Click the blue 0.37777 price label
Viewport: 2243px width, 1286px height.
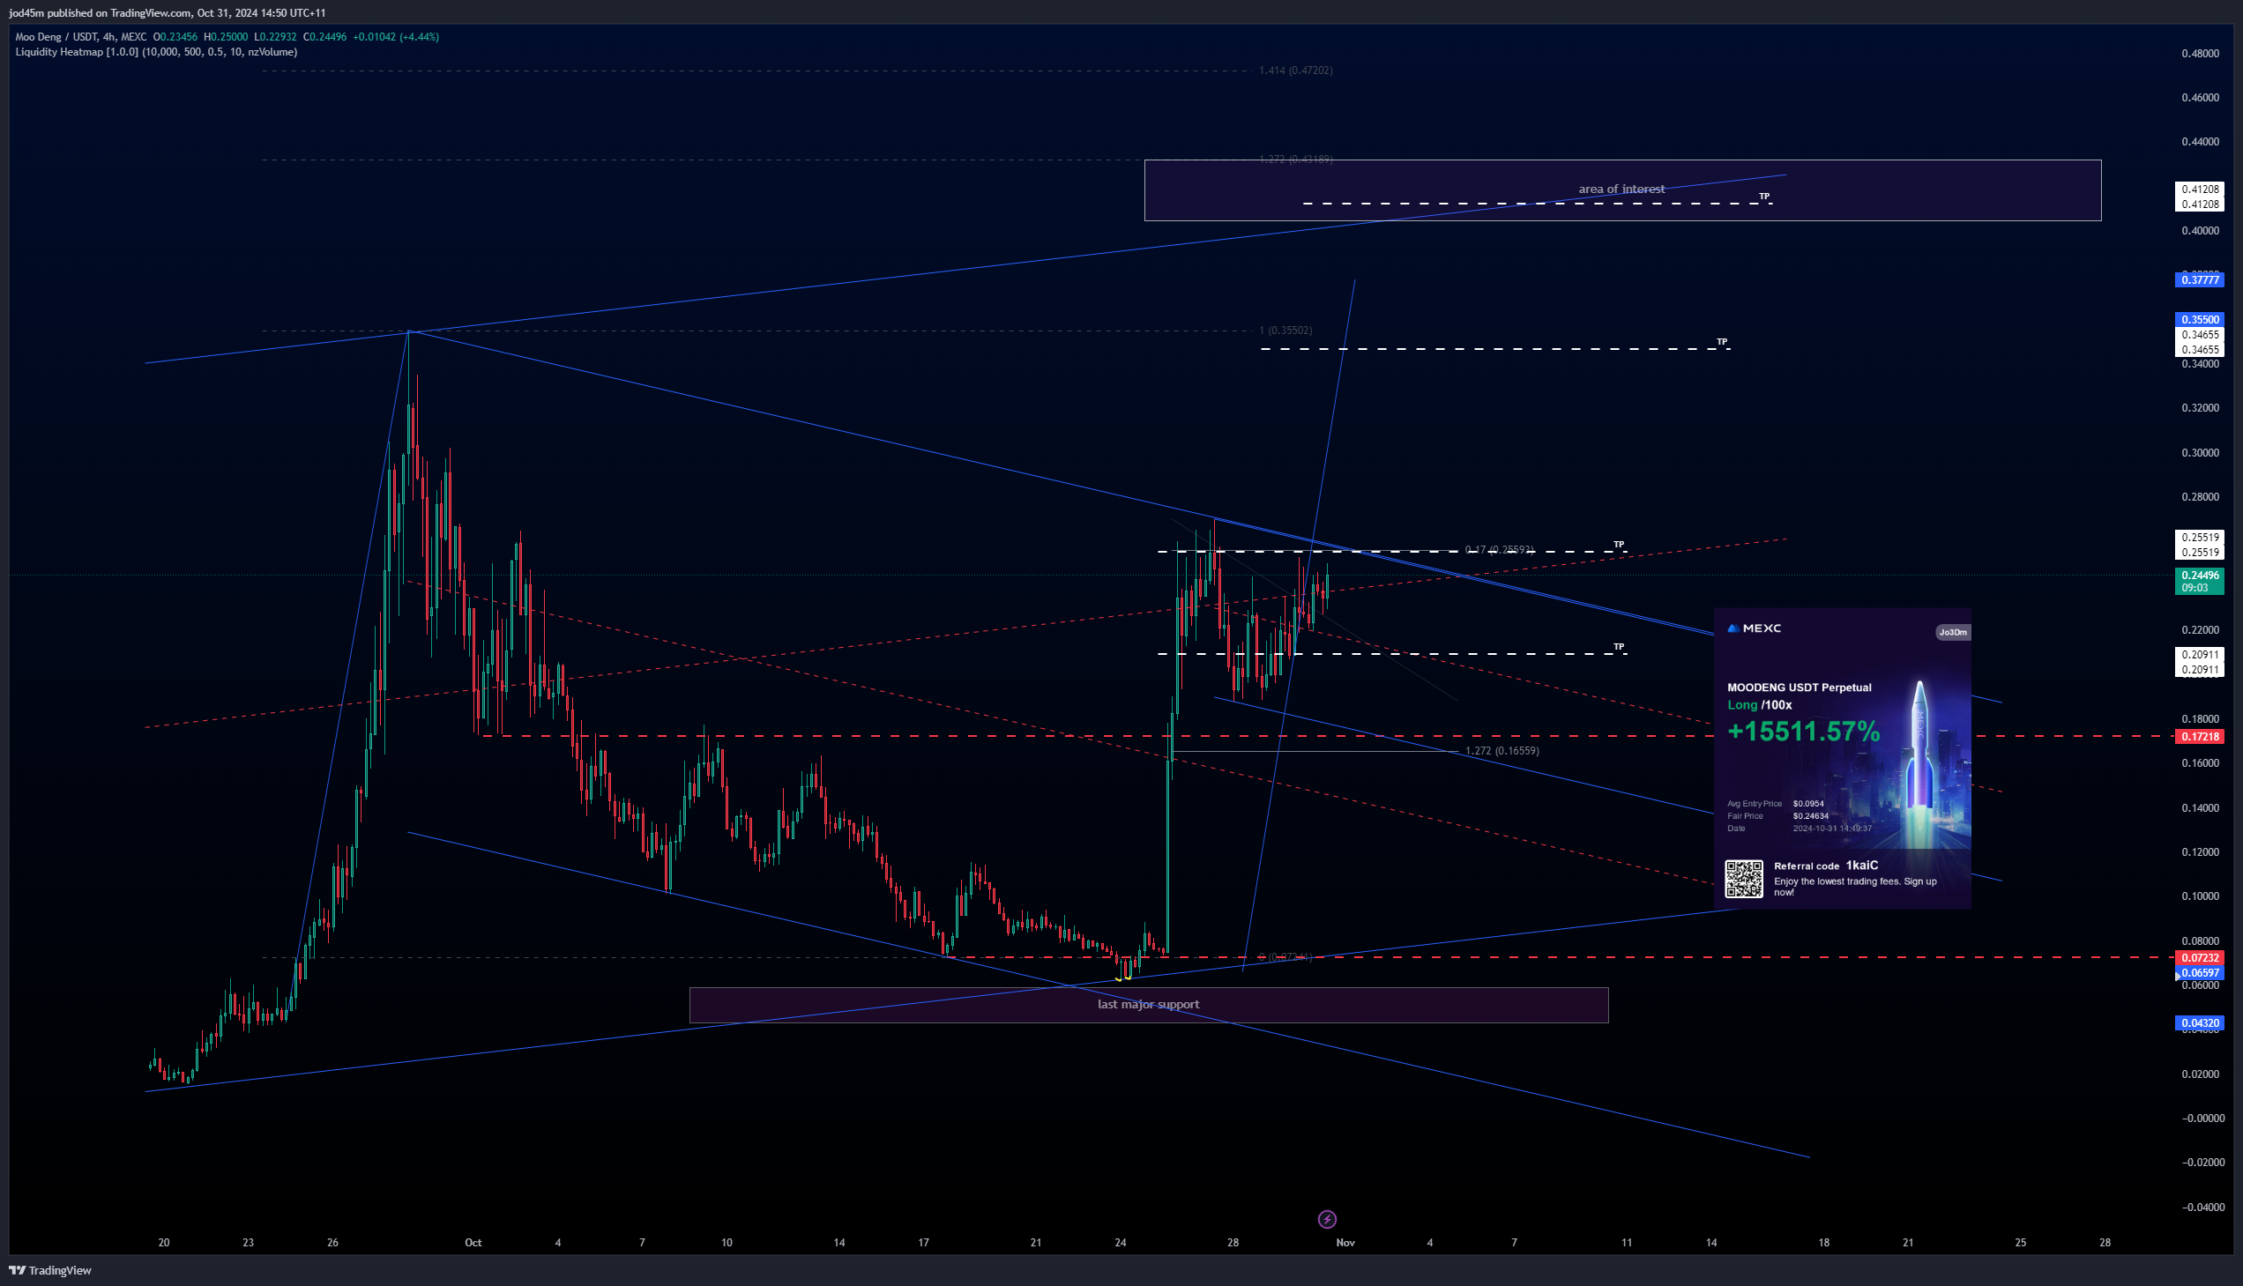2199,280
